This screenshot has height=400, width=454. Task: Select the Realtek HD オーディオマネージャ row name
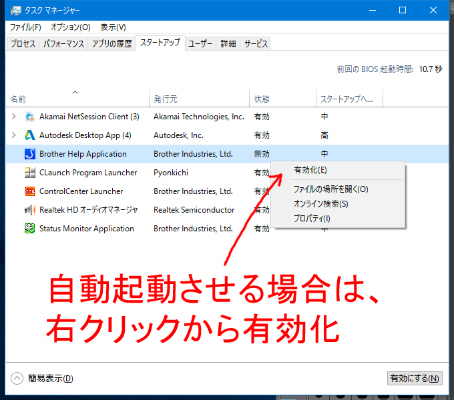(88, 210)
